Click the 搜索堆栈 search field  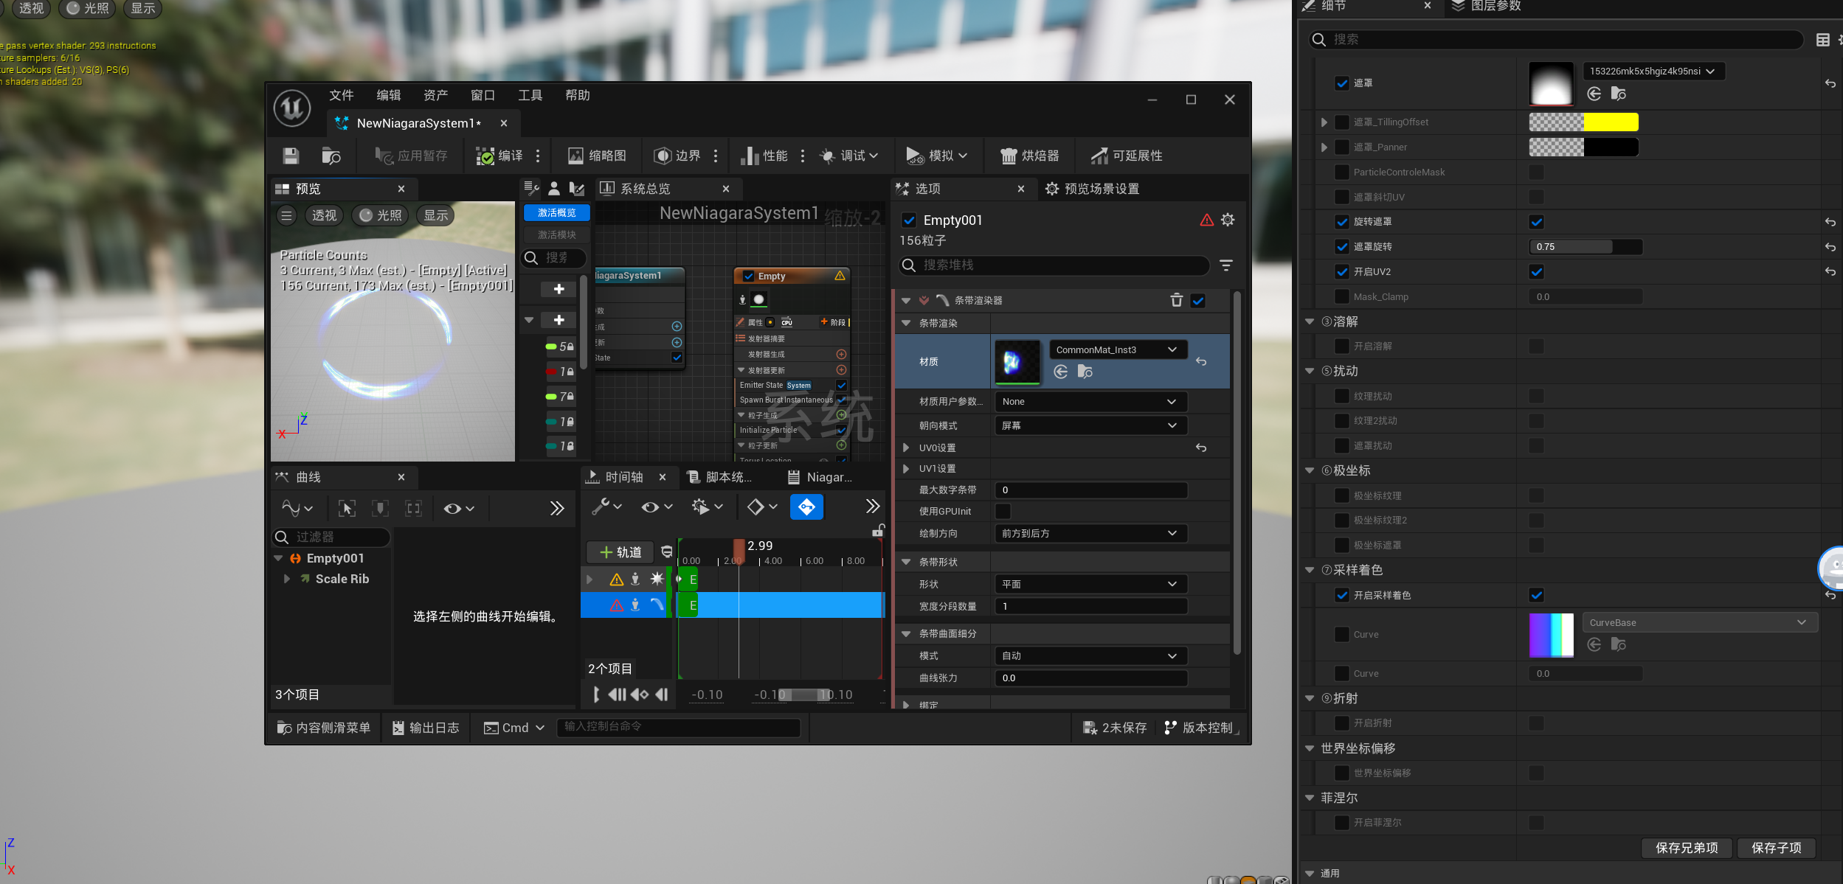point(1054,265)
